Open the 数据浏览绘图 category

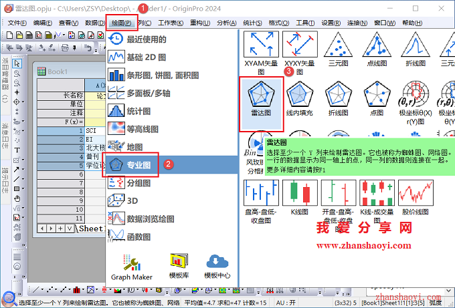[x=173, y=218]
